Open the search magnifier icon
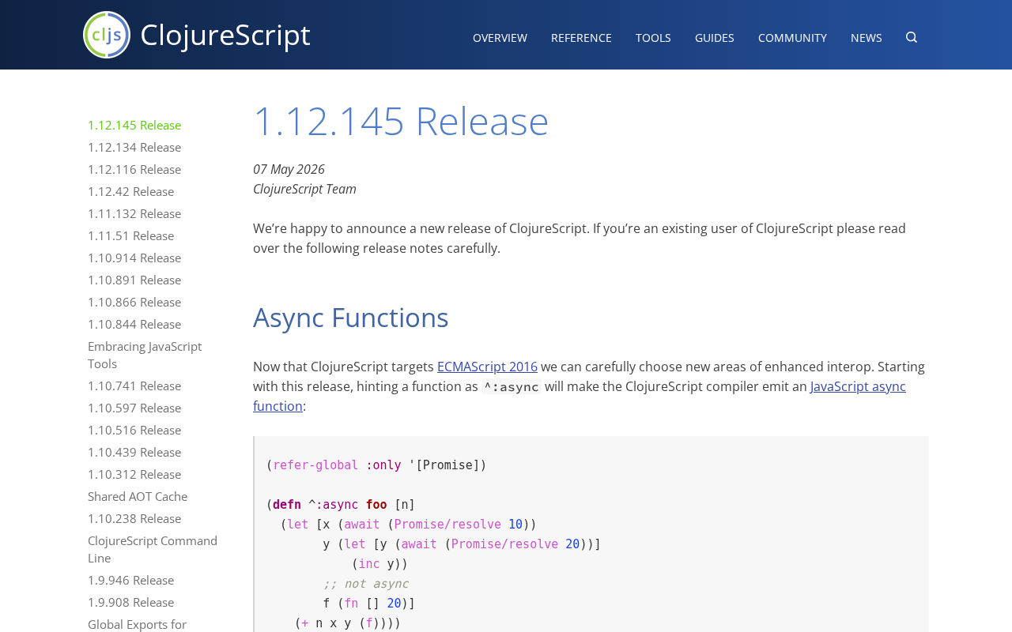The width and height of the screenshot is (1012, 632). 912,37
